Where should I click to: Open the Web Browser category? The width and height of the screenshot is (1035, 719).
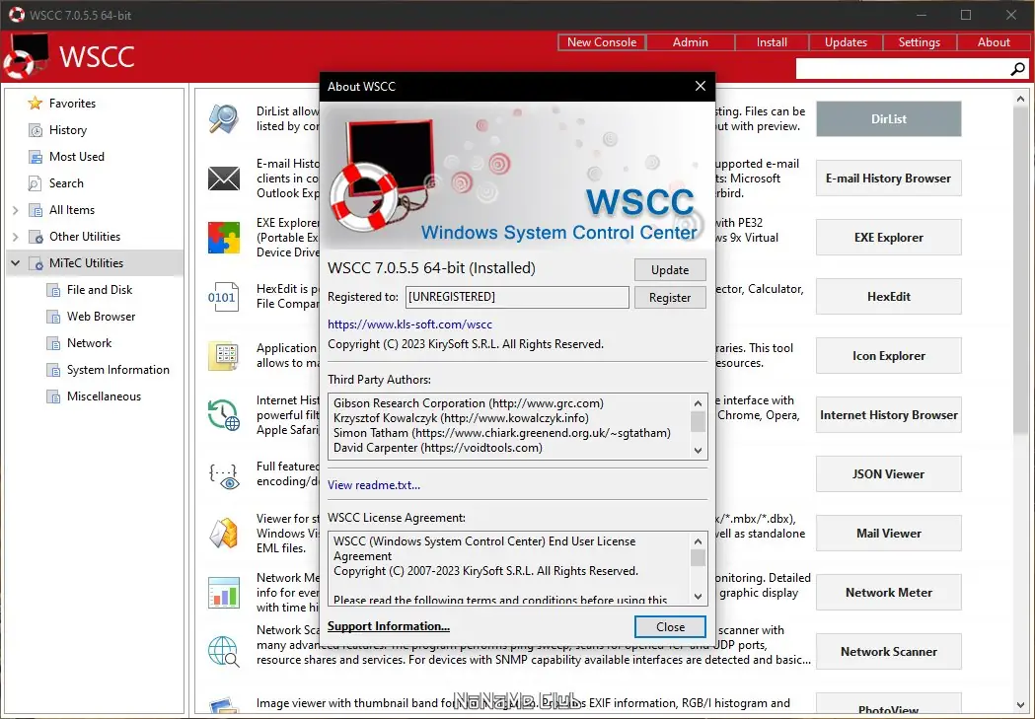[x=101, y=317]
